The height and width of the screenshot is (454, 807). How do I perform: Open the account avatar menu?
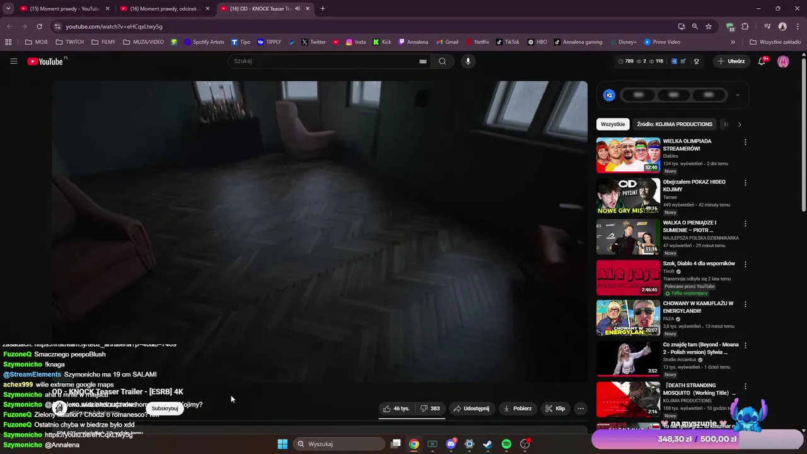click(x=783, y=61)
